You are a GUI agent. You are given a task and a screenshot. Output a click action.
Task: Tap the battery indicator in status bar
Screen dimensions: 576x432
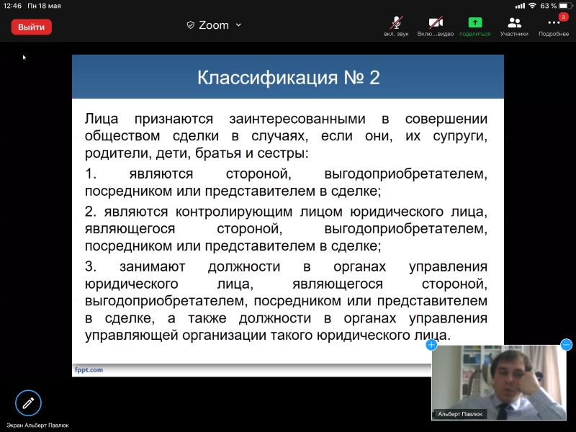pos(566,6)
